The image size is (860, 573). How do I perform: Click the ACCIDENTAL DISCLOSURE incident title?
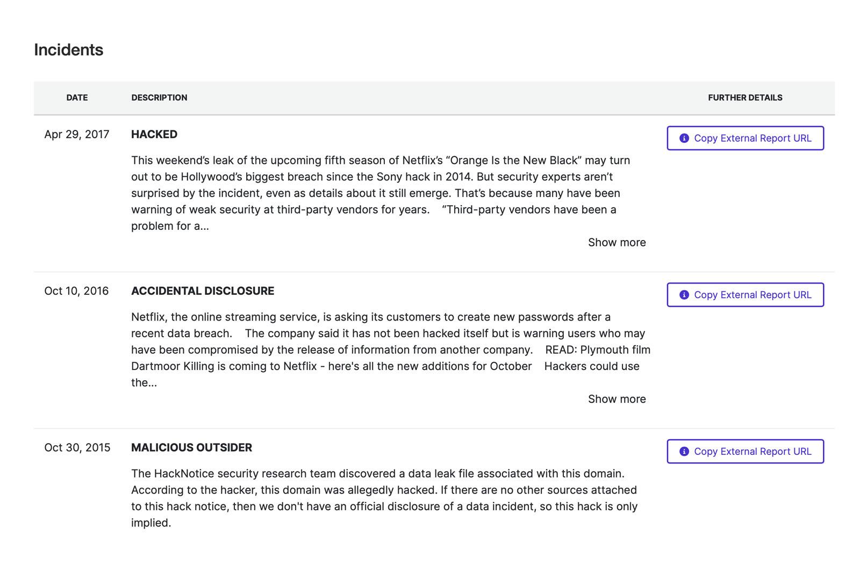(x=203, y=291)
